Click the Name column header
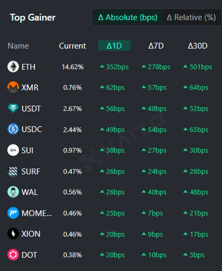 point(18,46)
